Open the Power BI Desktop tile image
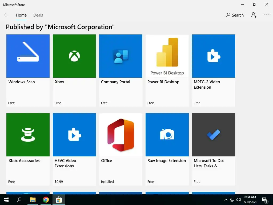This screenshot has height=205, width=273. (x=167, y=56)
